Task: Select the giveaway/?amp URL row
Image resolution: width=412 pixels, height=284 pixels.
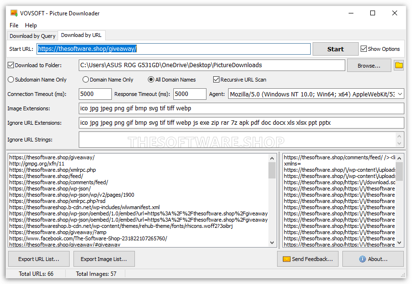Action: tap(58, 232)
